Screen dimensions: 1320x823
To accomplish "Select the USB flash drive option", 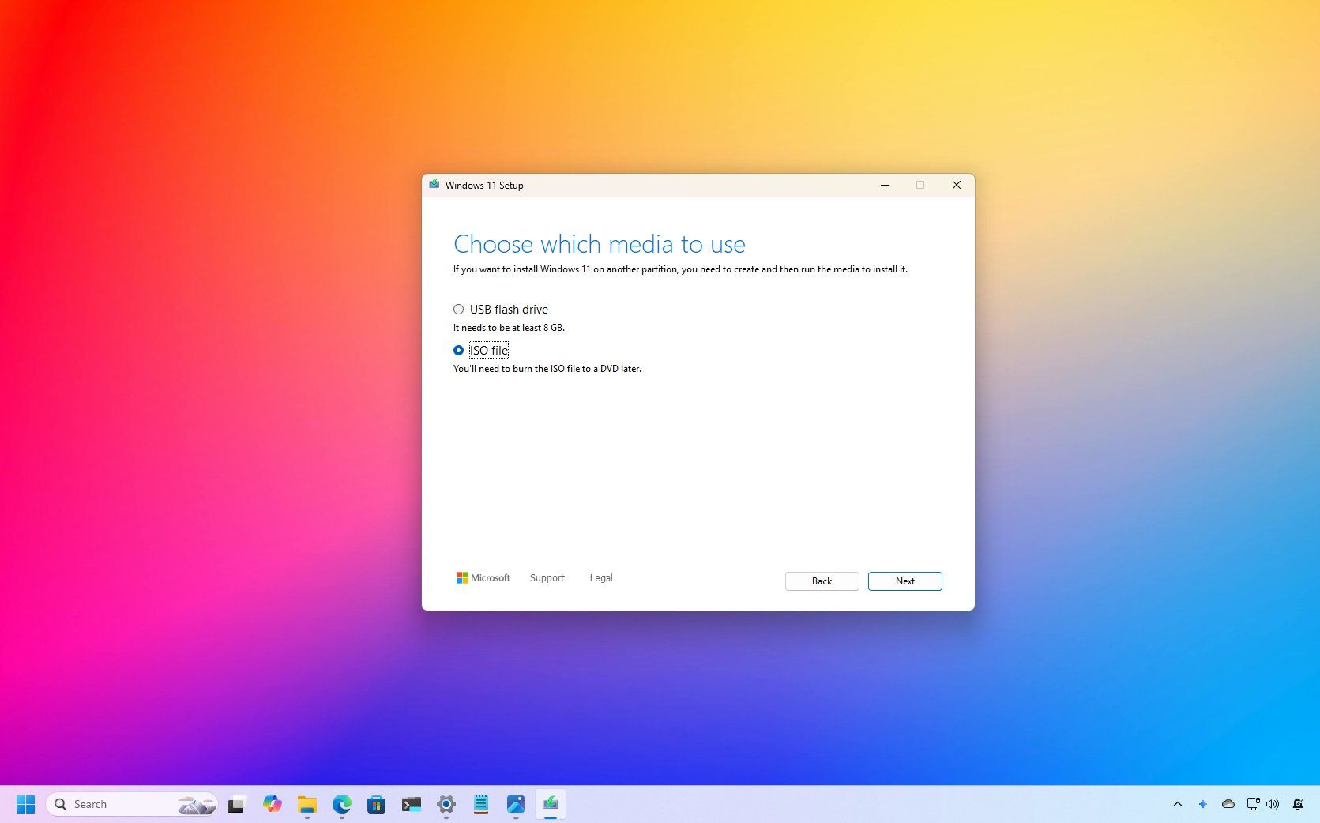I will (459, 309).
